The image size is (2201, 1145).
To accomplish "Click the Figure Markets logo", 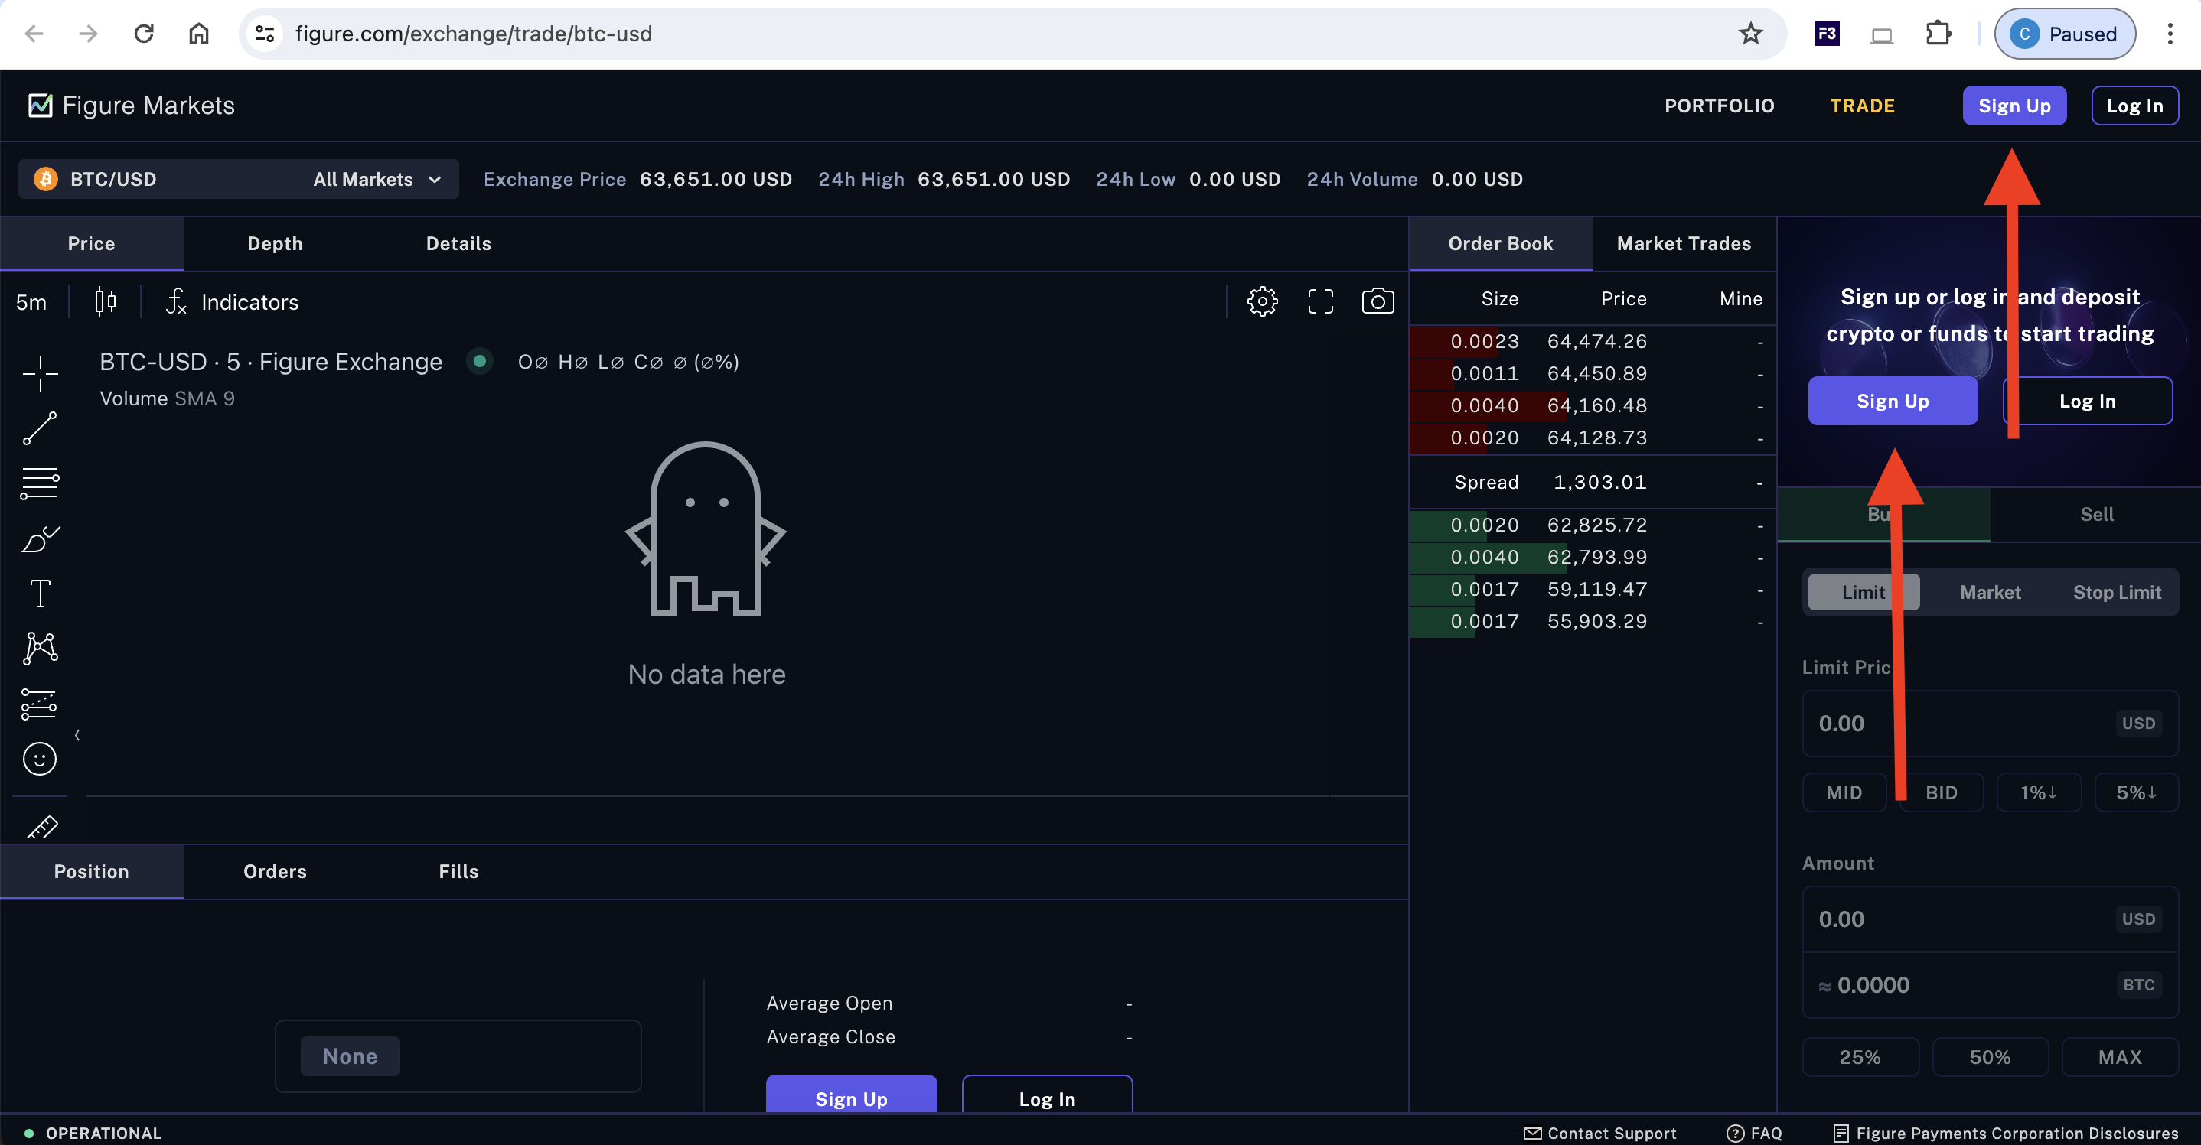I will 132,105.
